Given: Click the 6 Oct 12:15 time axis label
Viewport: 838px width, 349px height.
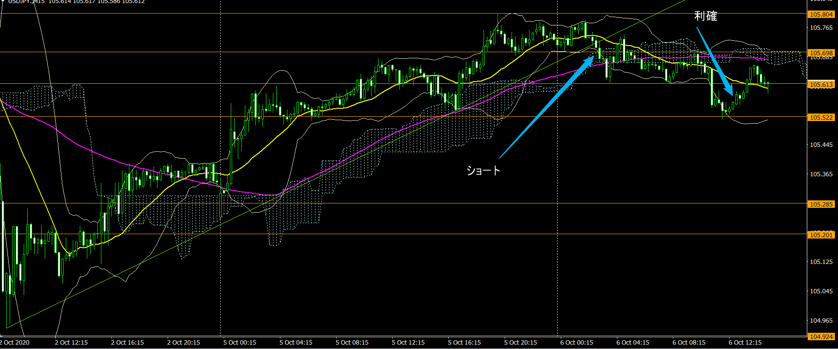Looking at the screenshot, I should point(745,342).
